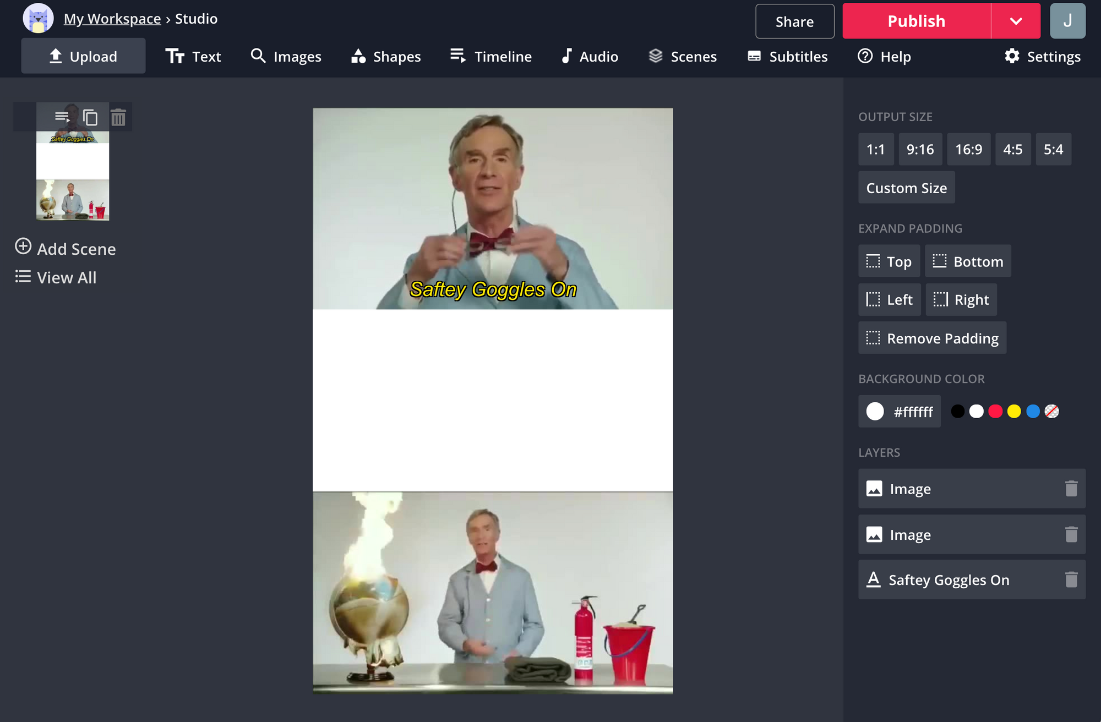Set the output size to 16:9
This screenshot has width=1101, height=722.
(968, 149)
